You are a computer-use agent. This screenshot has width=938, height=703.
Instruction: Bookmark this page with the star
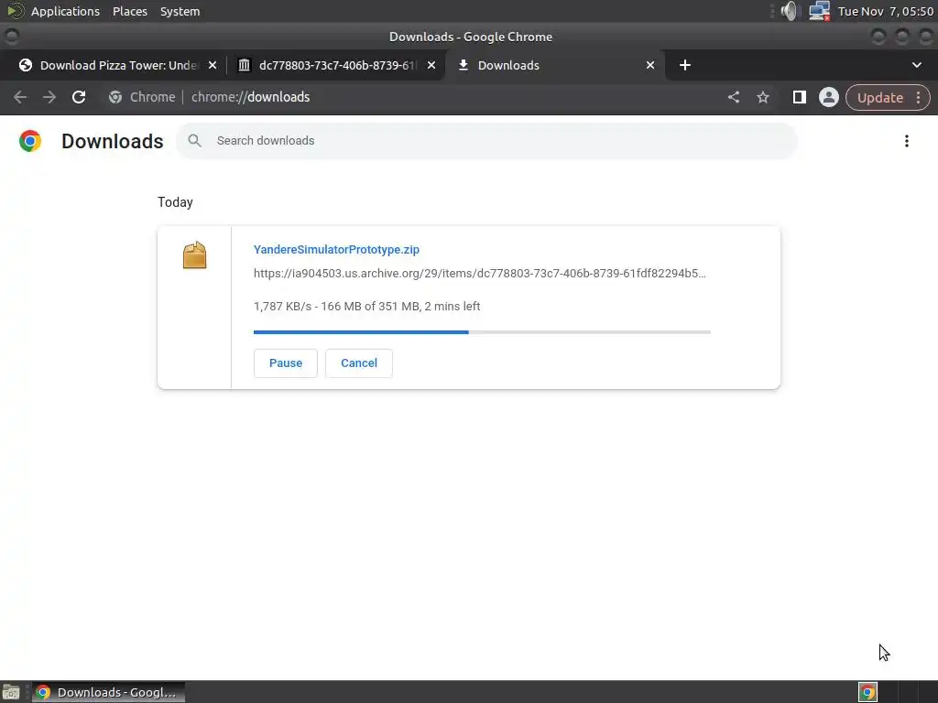click(x=763, y=97)
